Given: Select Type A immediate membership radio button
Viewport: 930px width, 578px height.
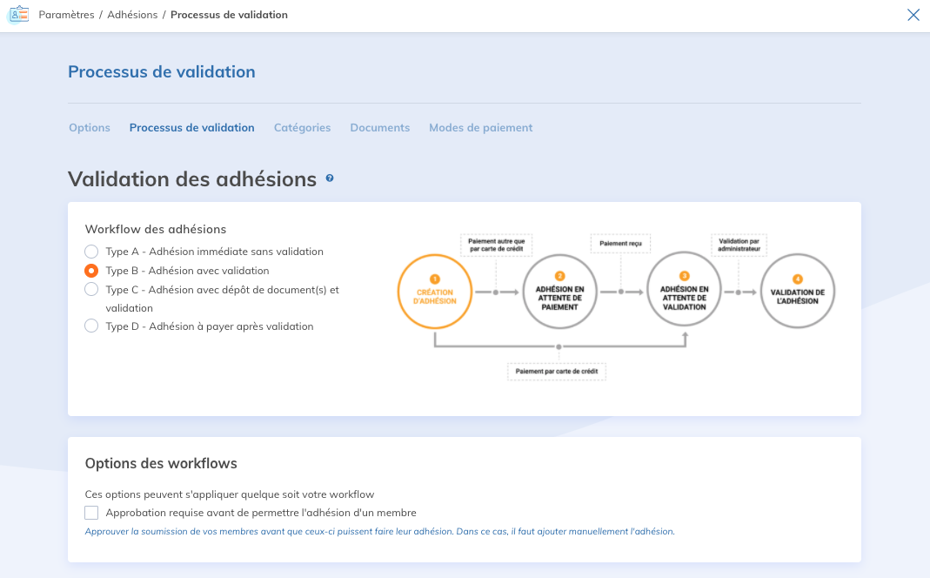Looking at the screenshot, I should click(91, 252).
